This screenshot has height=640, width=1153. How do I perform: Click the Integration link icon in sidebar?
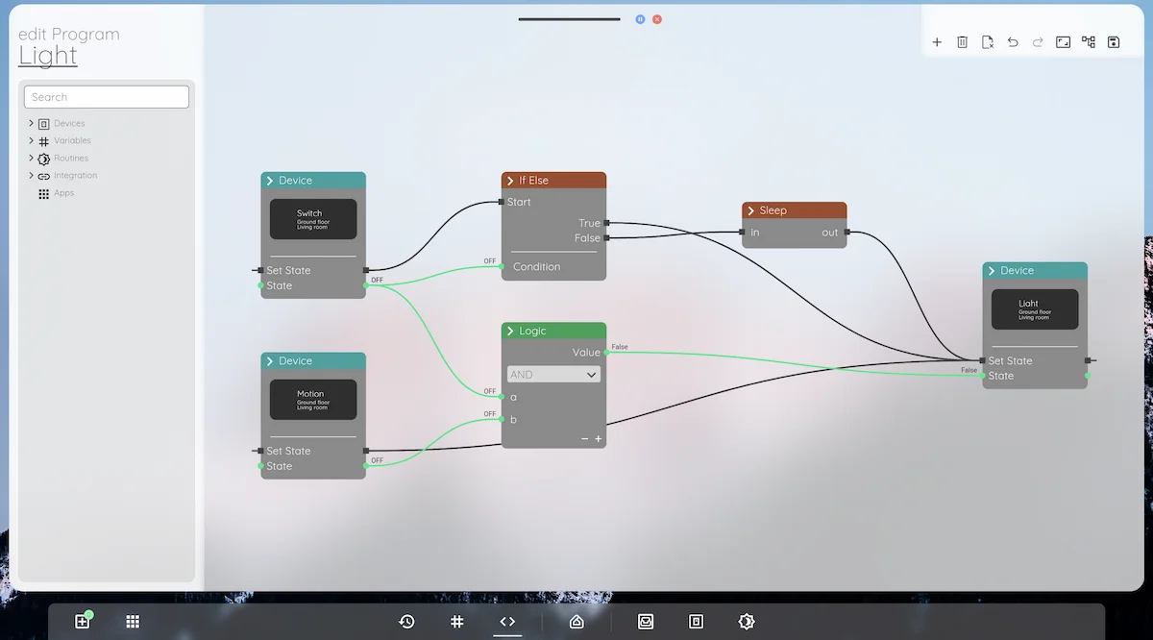tap(43, 176)
